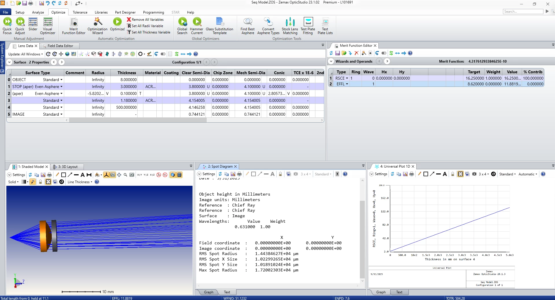
Task: Open Stock Lens Matching tool
Action: coord(290,26)
